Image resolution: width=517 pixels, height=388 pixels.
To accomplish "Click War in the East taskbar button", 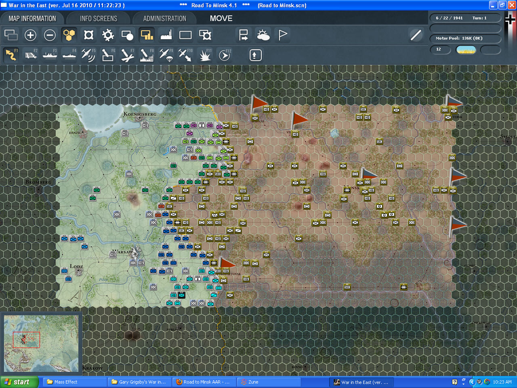I will pyautogui.click(x=361, y=382).
